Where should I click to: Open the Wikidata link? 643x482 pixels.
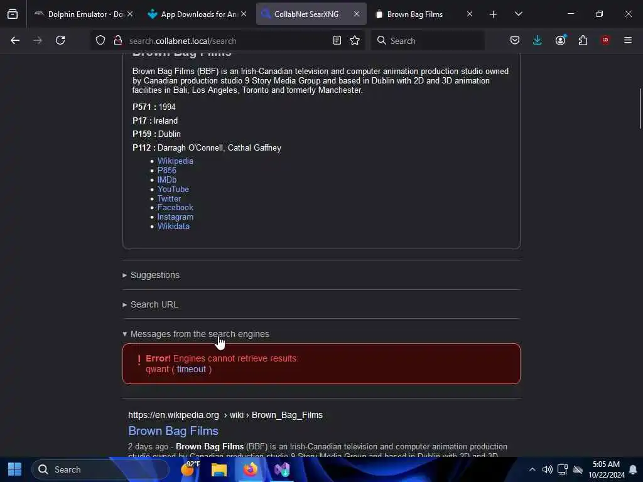pyautogui.click(x=173, y=227)
